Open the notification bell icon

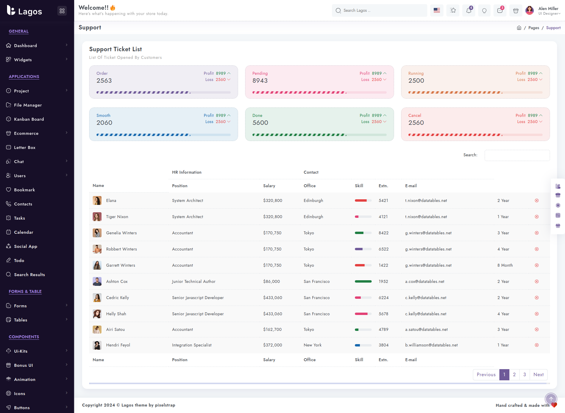coord(468,11)
